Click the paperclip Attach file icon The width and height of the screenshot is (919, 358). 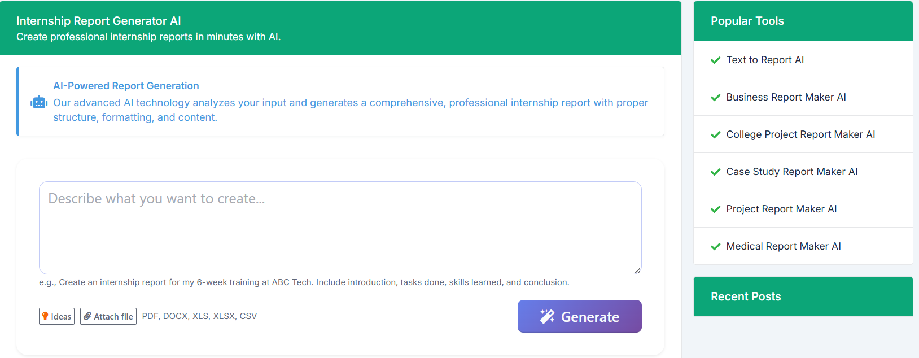tap(87, 316)
